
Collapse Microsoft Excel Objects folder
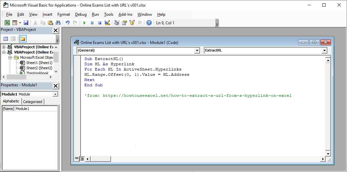(10, 57)
